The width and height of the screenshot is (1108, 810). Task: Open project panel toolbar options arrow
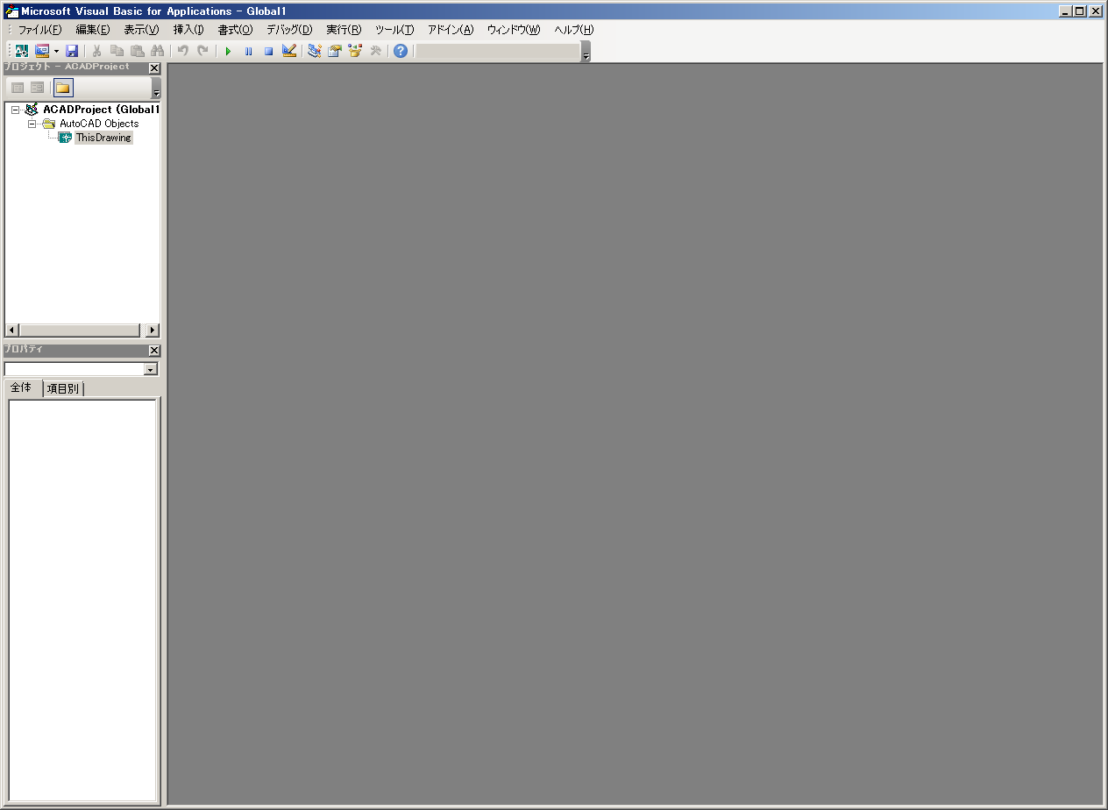(156, 88)
